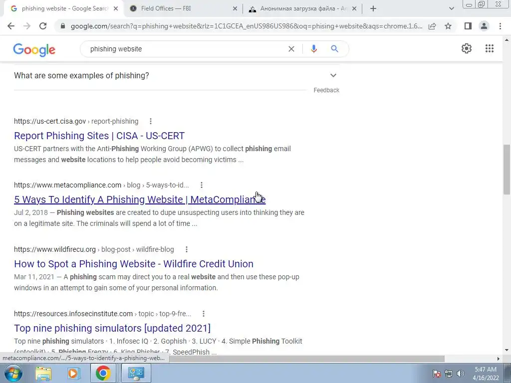Click the scroll-down arrow of the page

pyautogui.click(x=507, y=350)
